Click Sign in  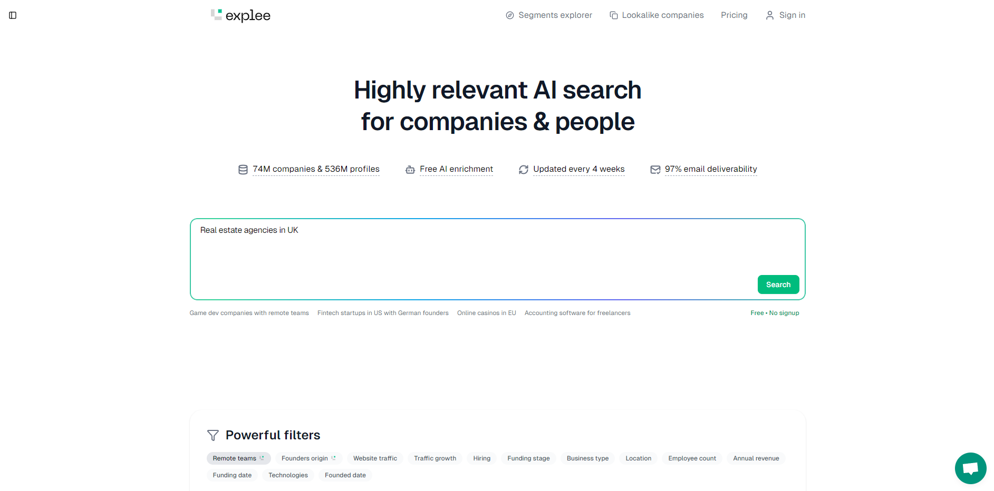coord(785,15)
